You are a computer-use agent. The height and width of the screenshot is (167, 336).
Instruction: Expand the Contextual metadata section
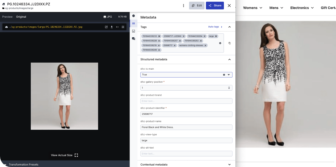coord(229,165)
